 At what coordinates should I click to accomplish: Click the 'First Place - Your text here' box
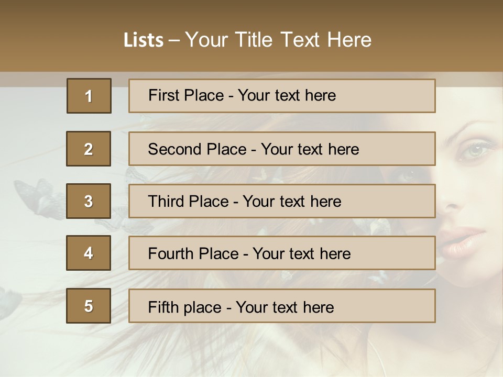(282, 96)
